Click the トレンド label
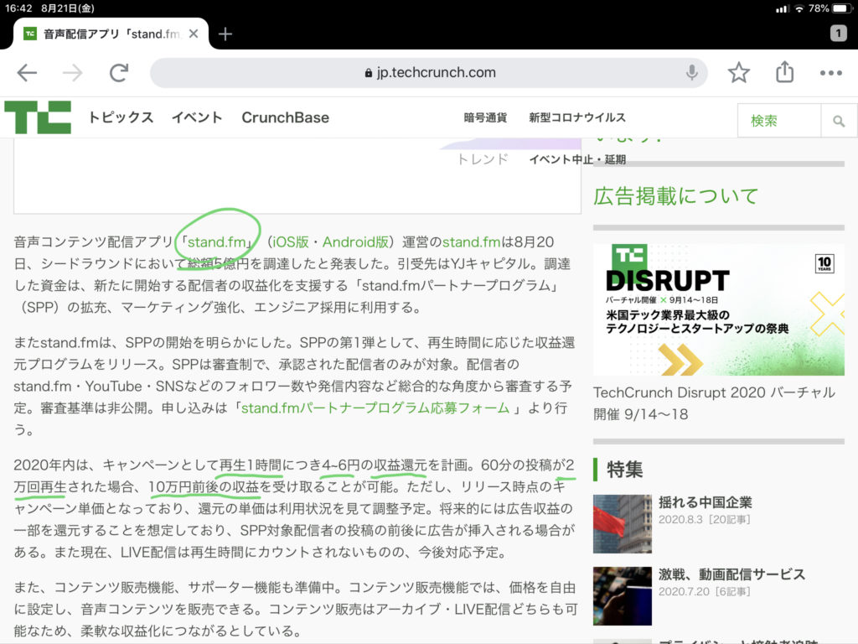 point(483,159)
